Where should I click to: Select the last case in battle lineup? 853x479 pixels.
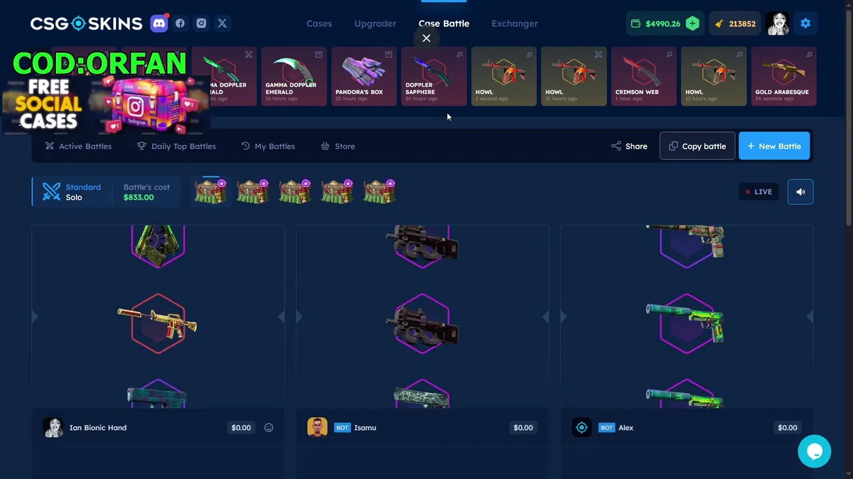(x=379, y=192)
